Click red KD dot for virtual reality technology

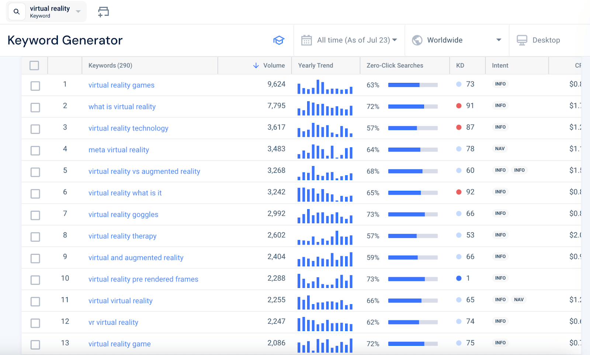click(x=459, y=127)
